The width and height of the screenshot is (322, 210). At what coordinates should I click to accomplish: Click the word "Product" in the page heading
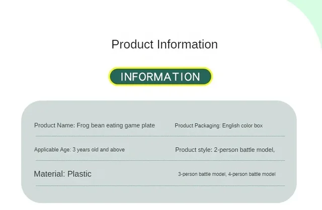133,44
